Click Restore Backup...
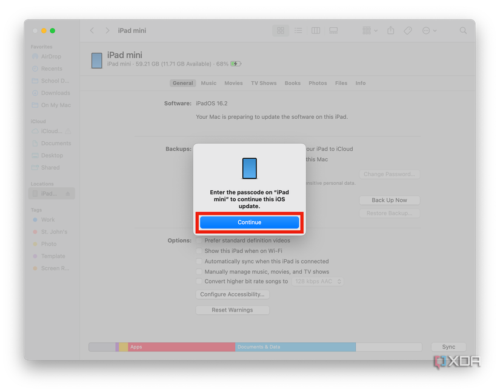 click(389, 213)
